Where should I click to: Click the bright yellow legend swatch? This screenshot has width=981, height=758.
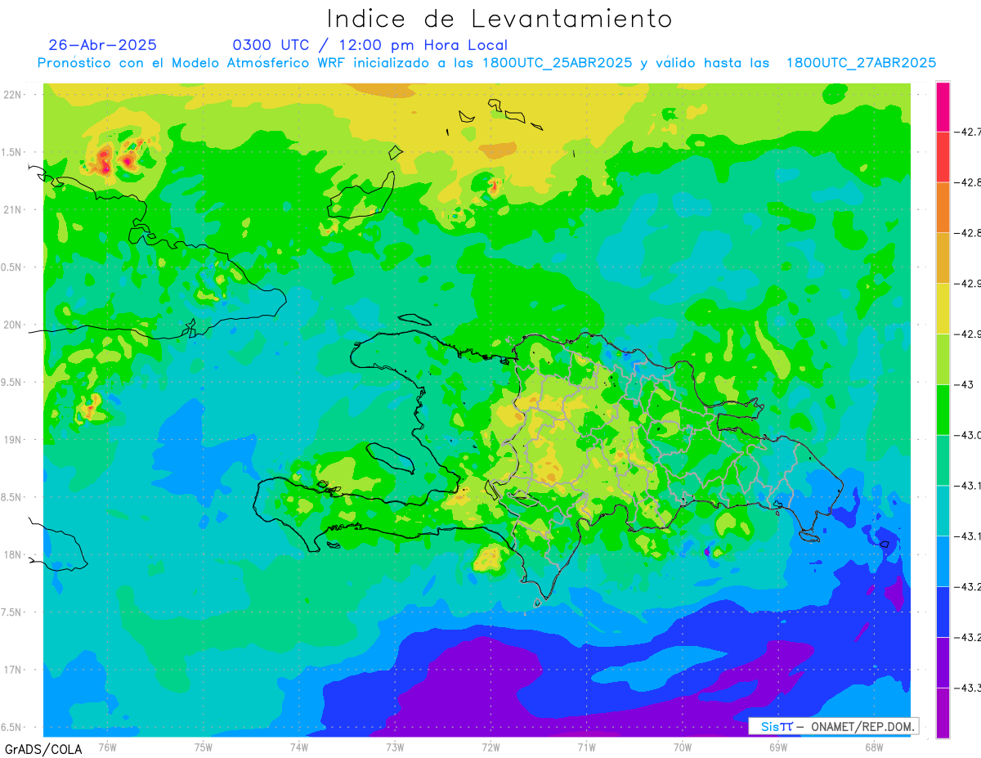click(943, 308)
